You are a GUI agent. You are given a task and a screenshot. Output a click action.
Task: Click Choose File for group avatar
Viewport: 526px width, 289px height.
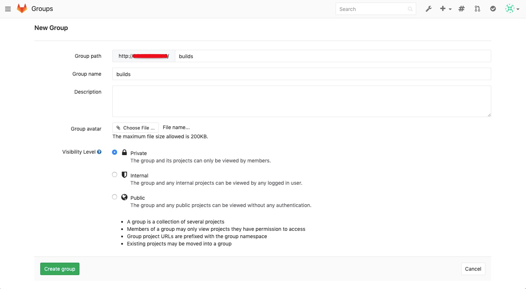click(x=135, y=128)
